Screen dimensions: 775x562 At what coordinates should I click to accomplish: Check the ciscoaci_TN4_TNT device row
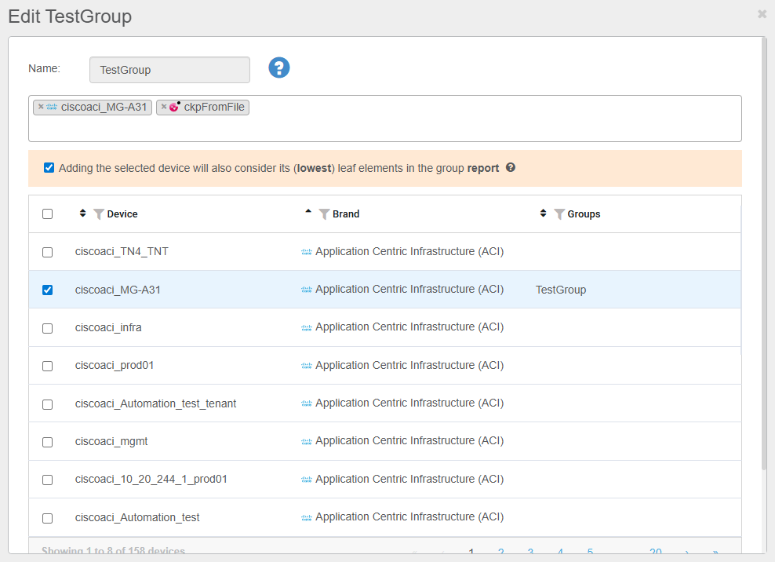(x=48, y=253)
